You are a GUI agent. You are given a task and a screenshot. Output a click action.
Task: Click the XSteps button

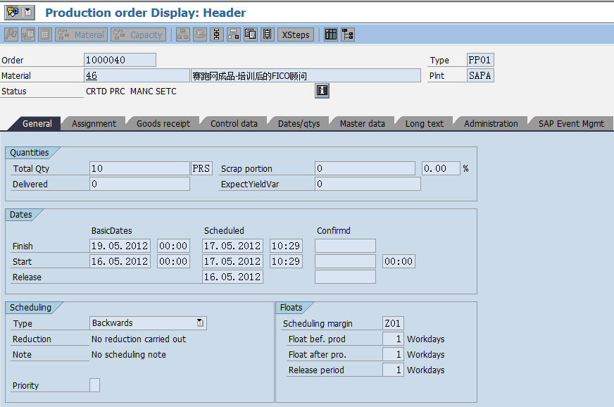(296, 35)
